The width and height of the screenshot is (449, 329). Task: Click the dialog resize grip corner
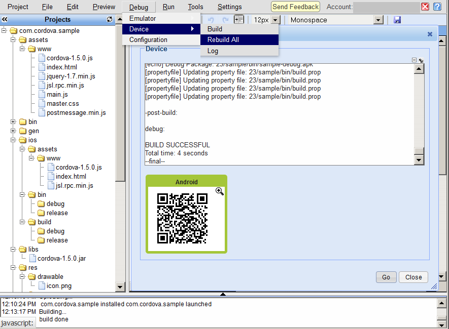pos(434,286)
